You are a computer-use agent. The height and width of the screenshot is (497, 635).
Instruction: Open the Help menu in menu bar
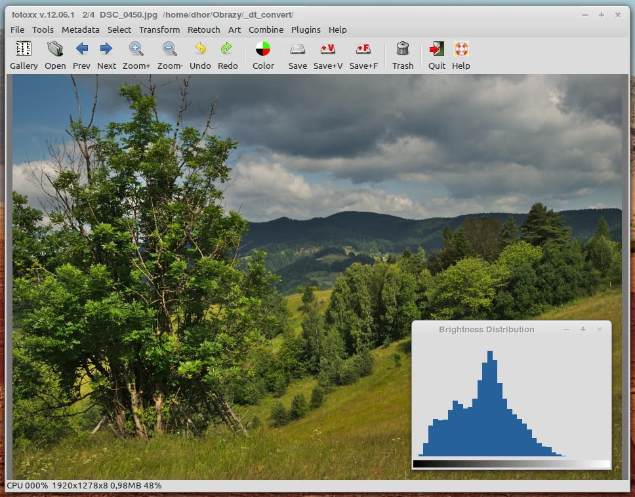coord(337,30)
